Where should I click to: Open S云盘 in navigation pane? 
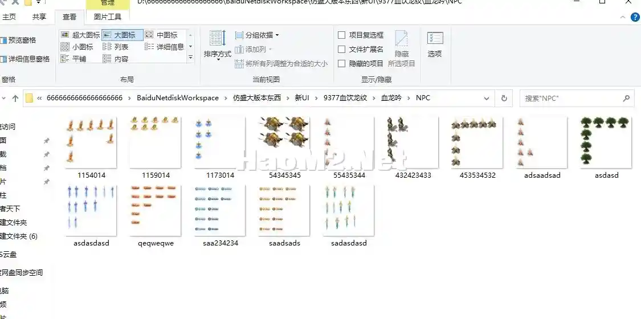[x=9, y=255]
